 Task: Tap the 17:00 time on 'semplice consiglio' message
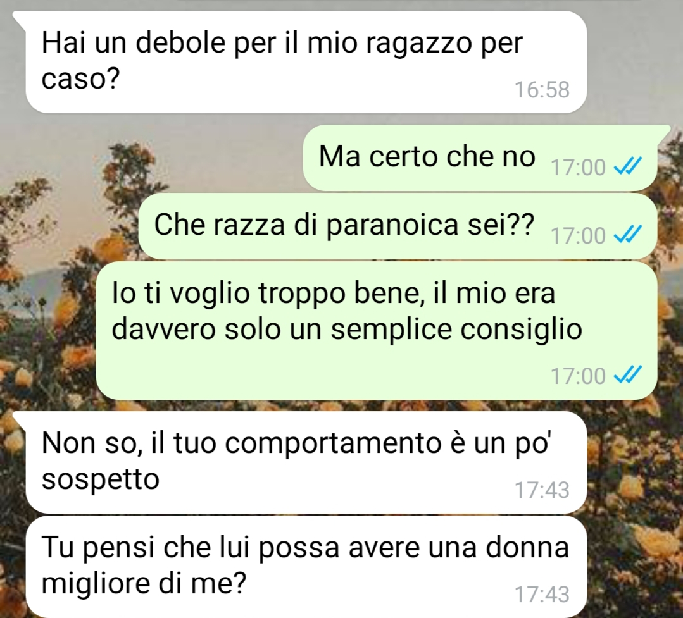(578, 376)
